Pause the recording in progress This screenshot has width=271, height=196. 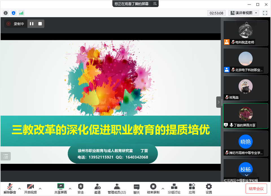(32, 24)
